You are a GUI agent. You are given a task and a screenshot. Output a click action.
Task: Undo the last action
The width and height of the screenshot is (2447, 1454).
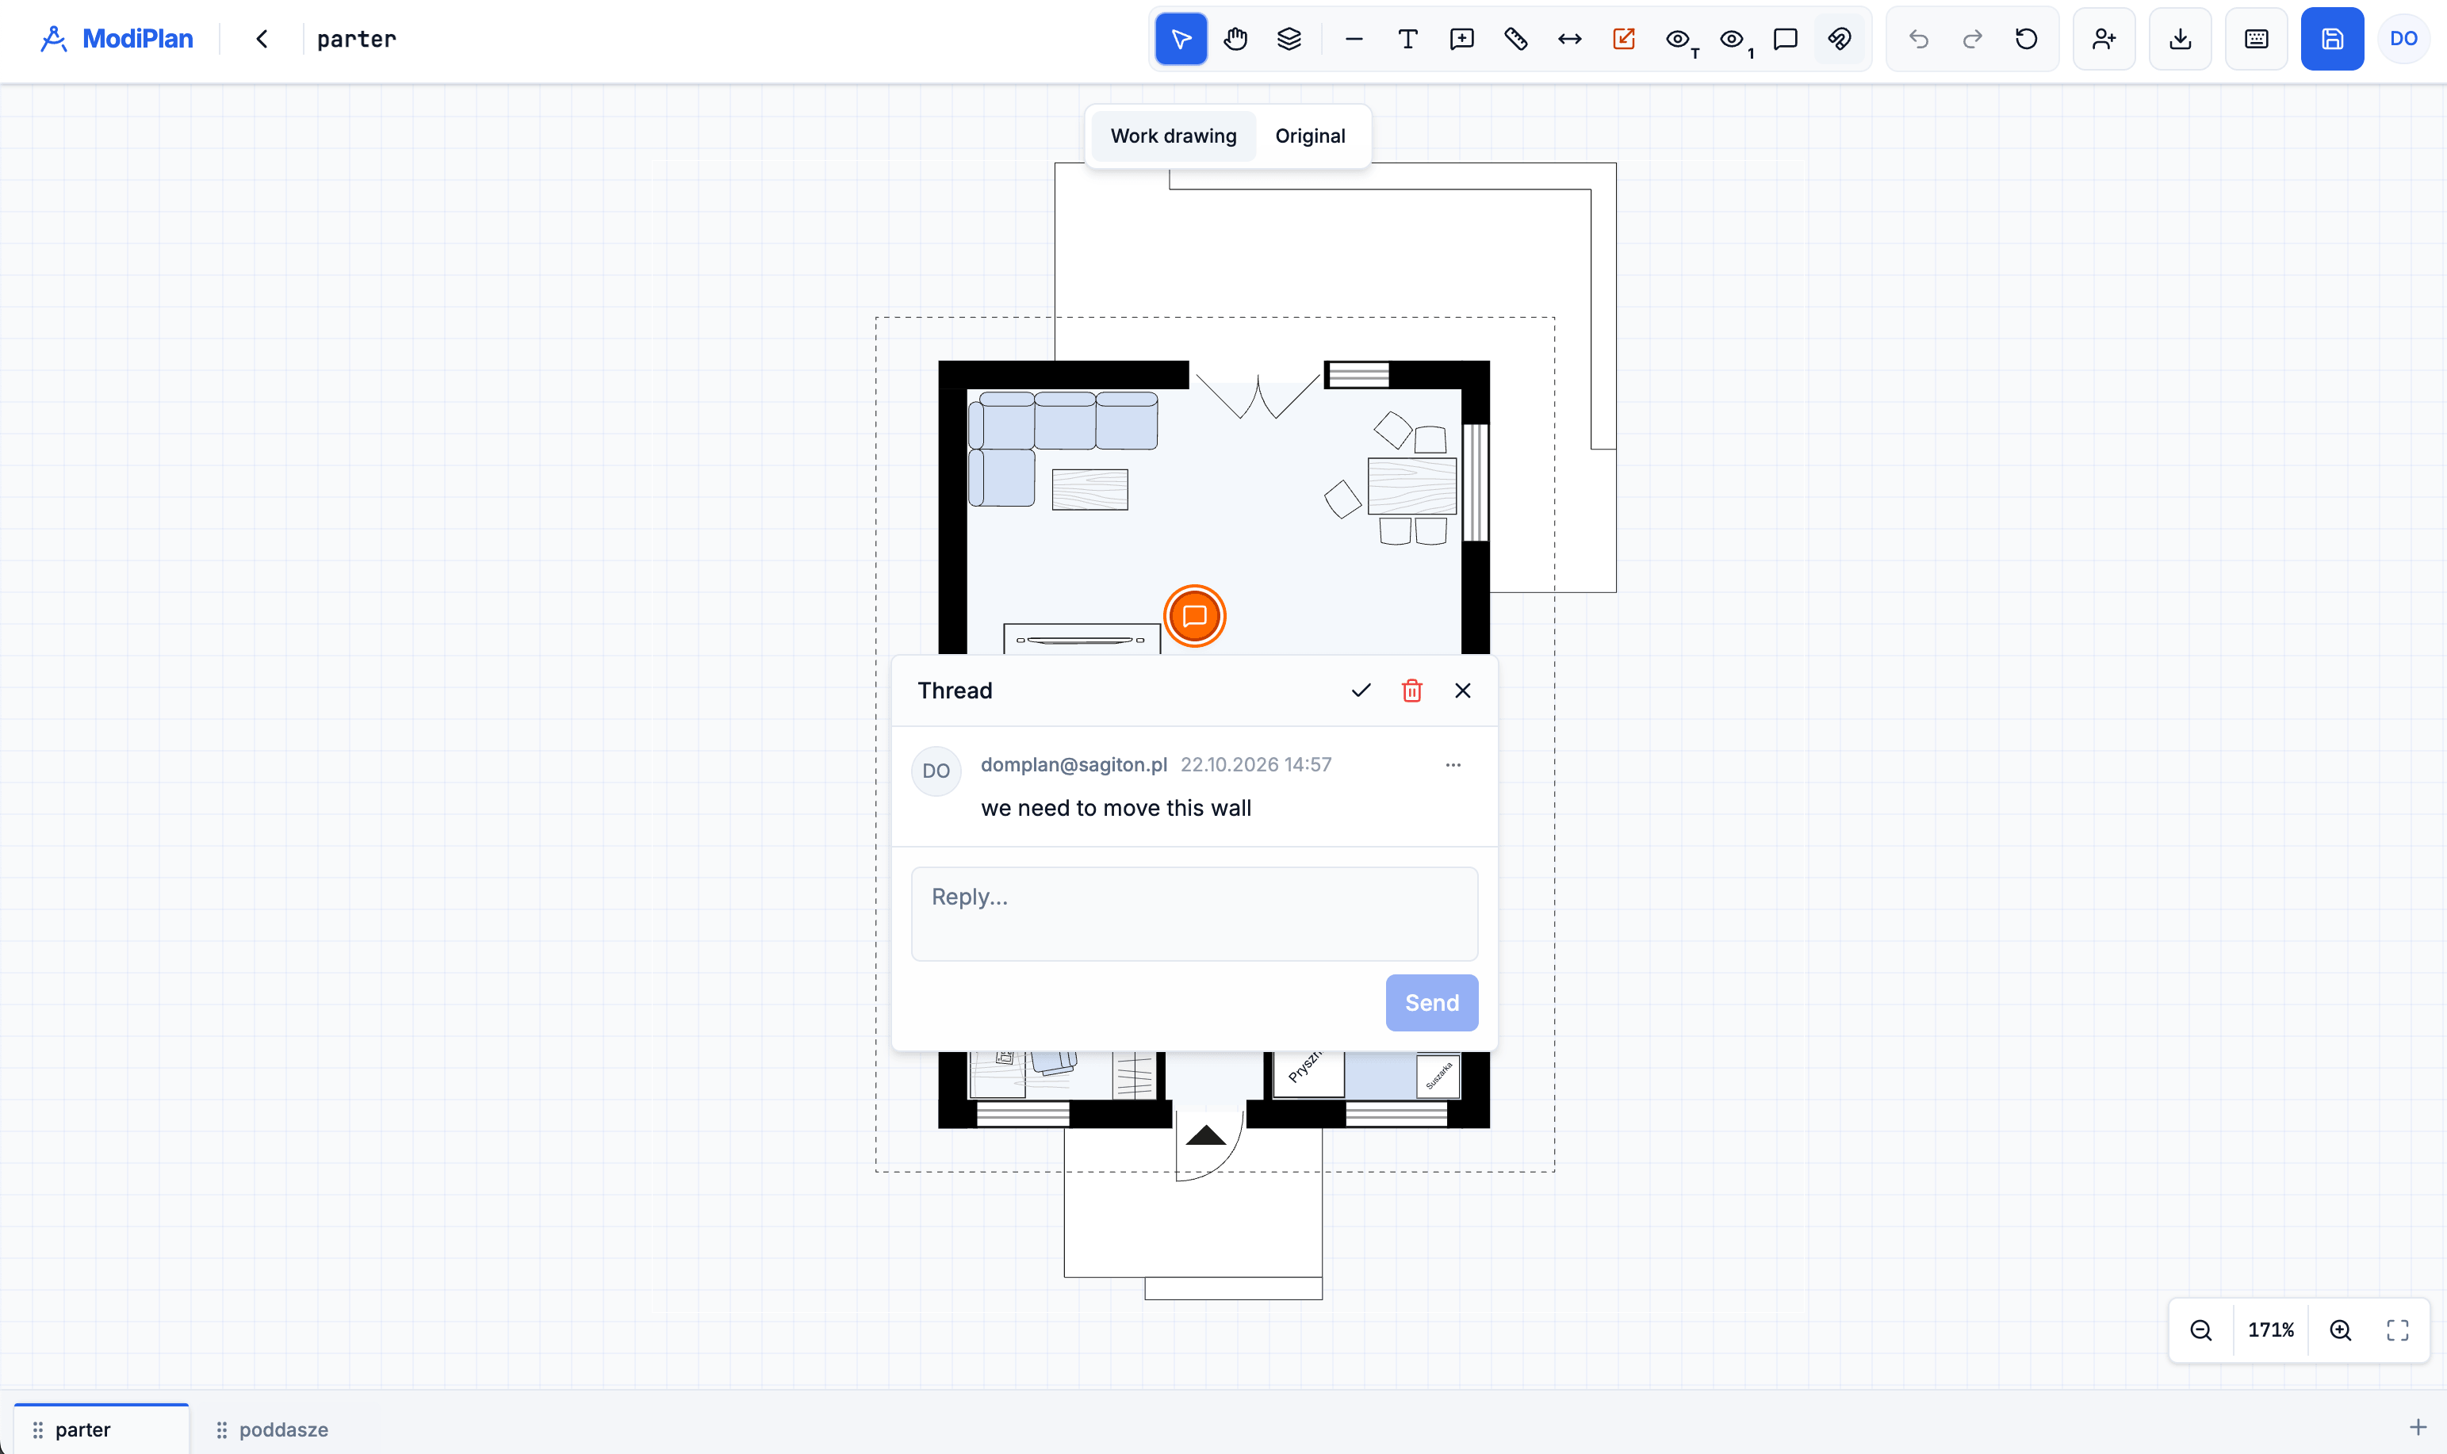coord(1918,39)
